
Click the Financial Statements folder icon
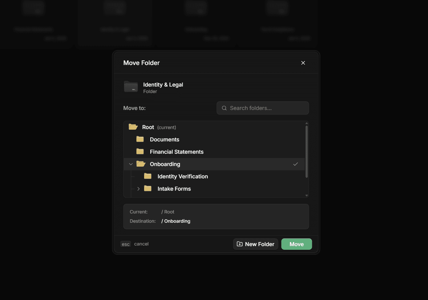pyautogui.click(x=140, y=151)
